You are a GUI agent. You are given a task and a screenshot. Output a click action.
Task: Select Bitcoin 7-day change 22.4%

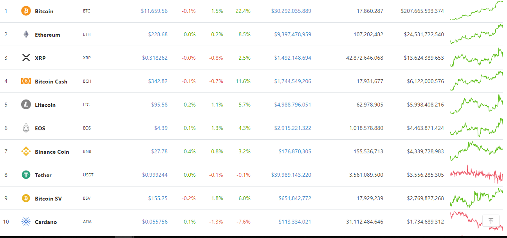[x=243, y=11]
